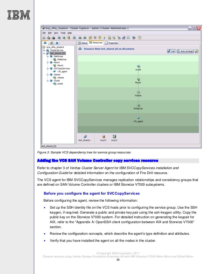211x274 pixels.
Task: Collapse the test_shared_DG tree node
Action: coord(44,53)
